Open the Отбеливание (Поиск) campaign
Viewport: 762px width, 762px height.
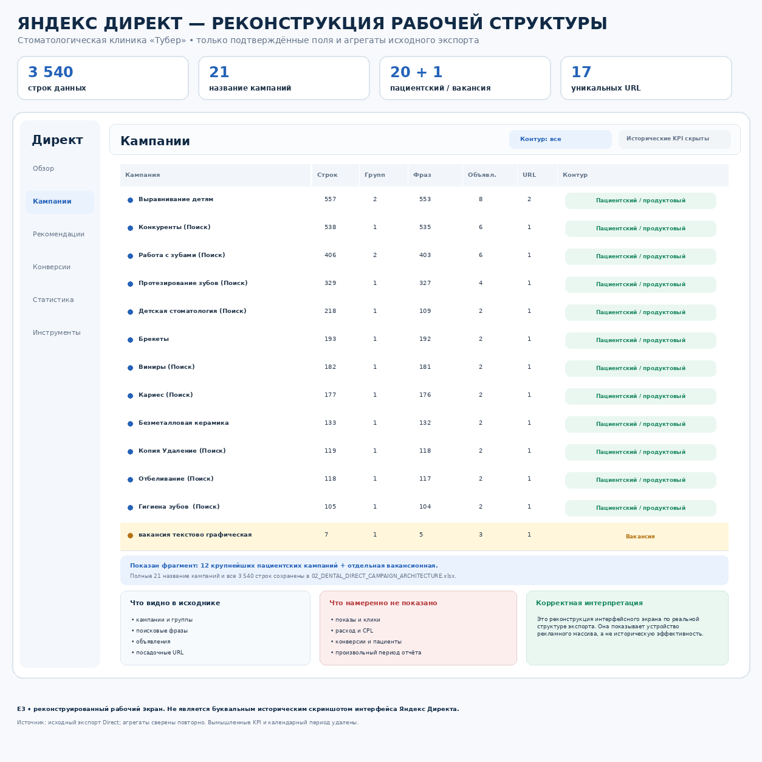176,479
